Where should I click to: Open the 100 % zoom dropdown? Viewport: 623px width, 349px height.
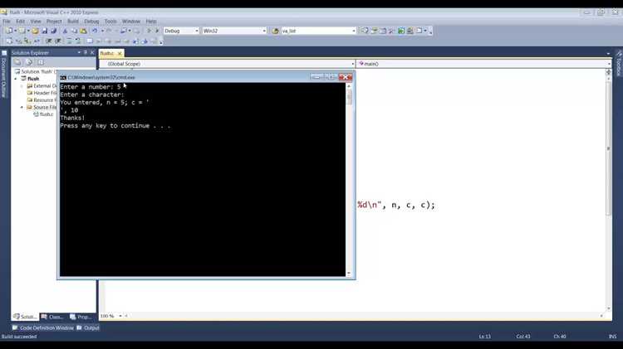[x=120, y=316]
